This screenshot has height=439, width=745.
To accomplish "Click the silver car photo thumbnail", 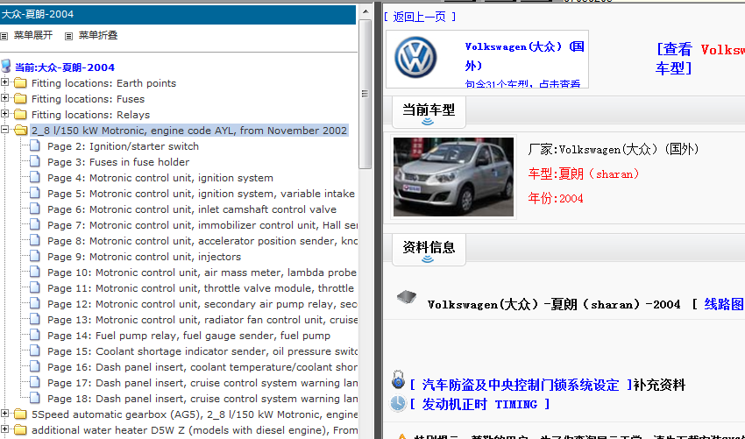I will coord(453,177).
